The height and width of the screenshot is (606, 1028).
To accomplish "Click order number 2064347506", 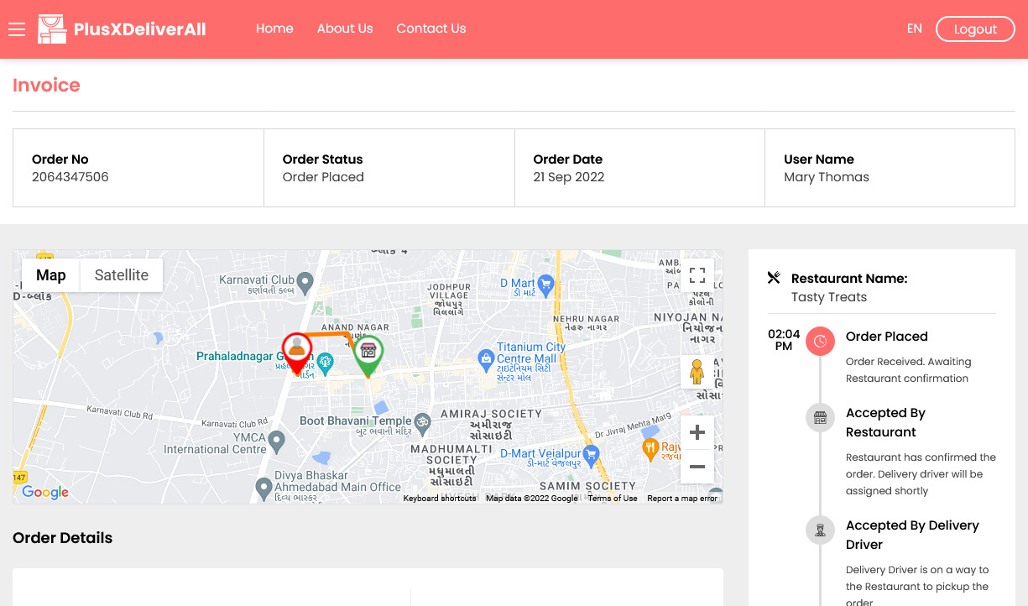I will coord(70,177).
